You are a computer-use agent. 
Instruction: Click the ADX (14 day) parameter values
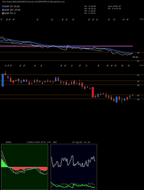tap(81, 142)
